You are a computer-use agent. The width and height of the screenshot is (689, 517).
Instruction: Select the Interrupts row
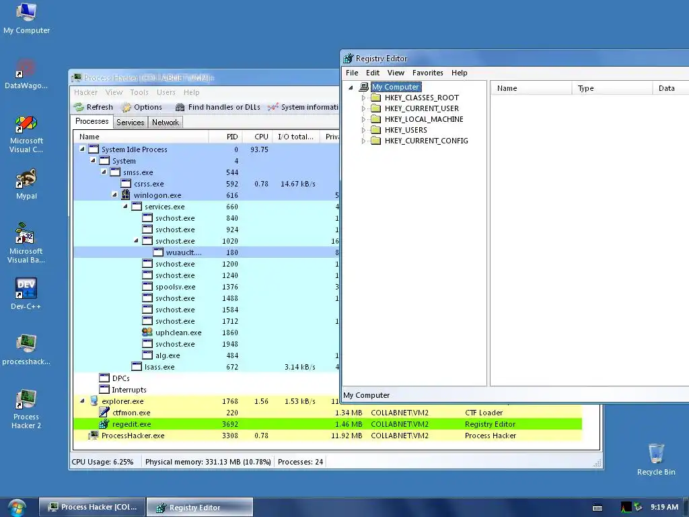coord(207,390)
